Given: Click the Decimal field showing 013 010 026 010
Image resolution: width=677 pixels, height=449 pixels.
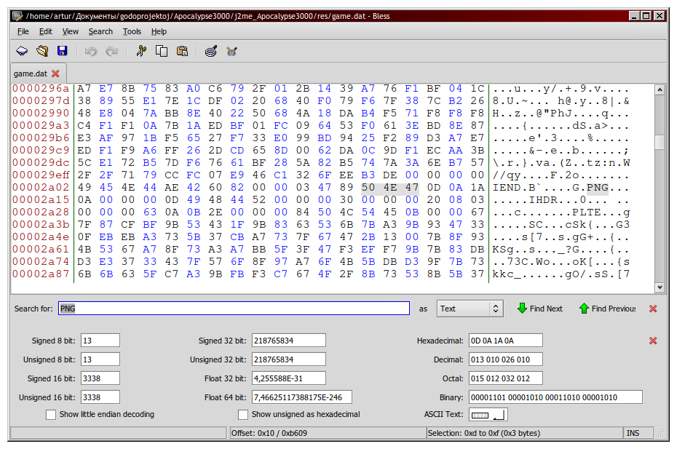Looking at the screenshot, I should (x=506, y=359).
